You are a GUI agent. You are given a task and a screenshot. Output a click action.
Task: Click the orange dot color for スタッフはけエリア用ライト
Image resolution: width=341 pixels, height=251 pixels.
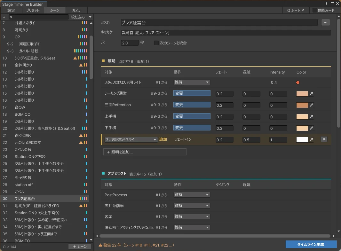coord(298,82)
